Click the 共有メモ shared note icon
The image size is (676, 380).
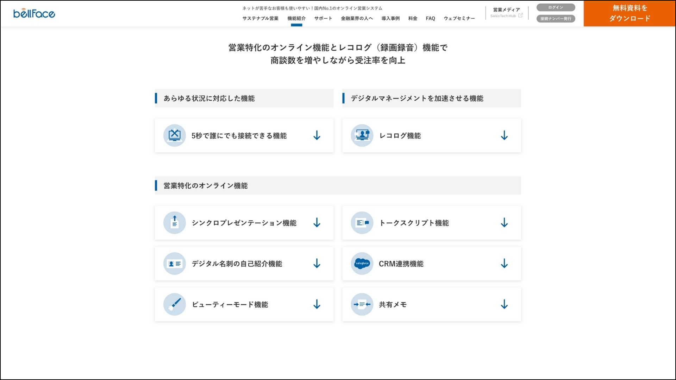coord(362,304)
